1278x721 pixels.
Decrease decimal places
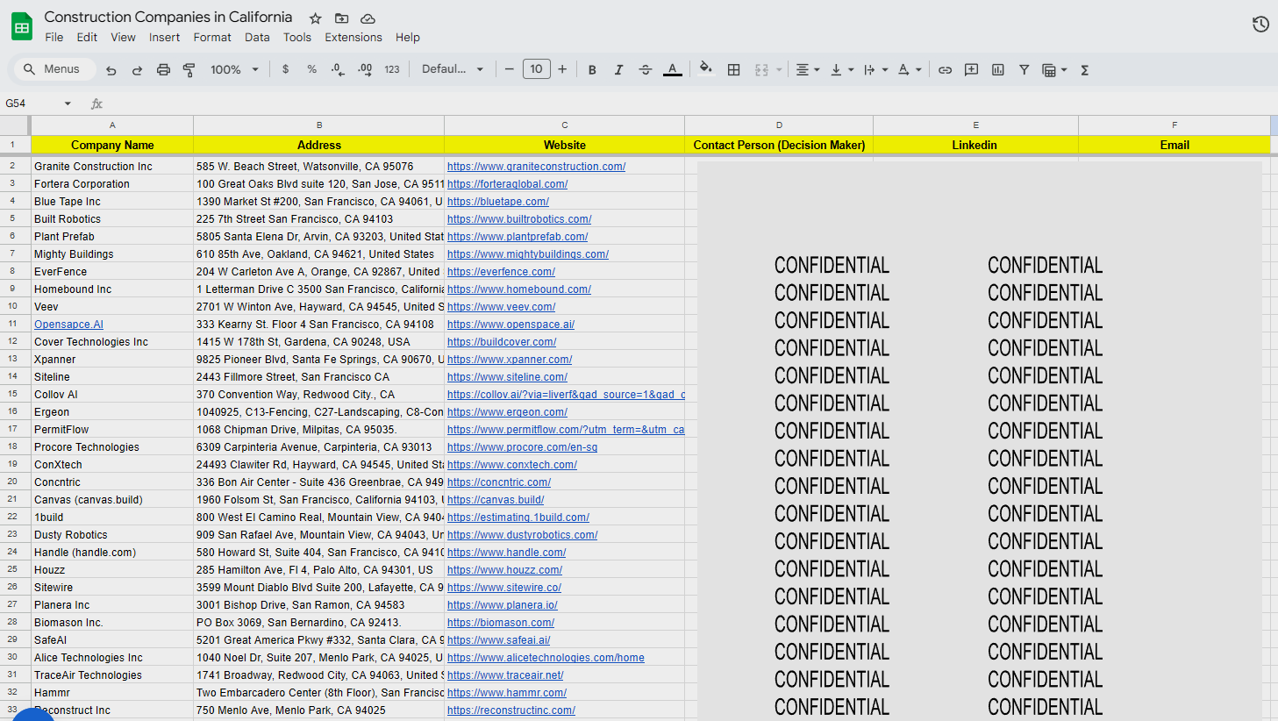[x=338, y=69]
